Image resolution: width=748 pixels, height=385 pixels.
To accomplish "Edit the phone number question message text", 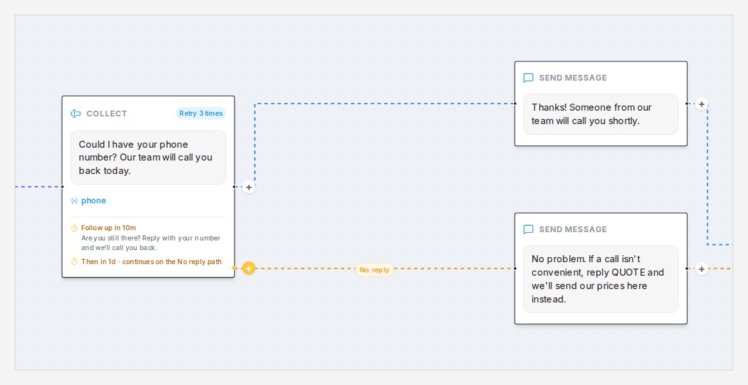I will pos(149,157).
